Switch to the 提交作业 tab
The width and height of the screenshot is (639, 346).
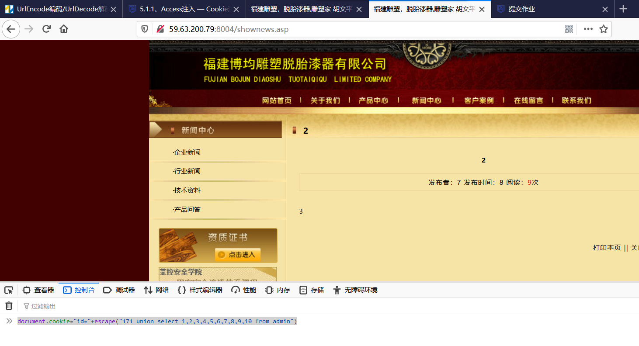point(553,9)
